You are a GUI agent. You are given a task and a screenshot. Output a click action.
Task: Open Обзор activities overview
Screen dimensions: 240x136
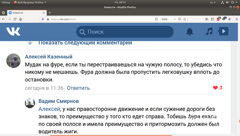pyautogui.click(x=6, y=3)
